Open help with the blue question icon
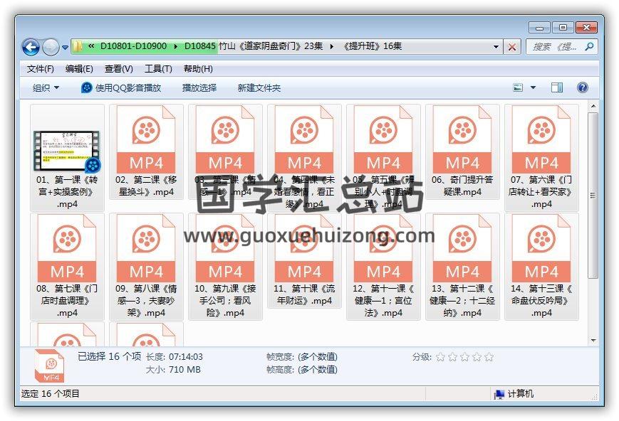 (582, 87)
